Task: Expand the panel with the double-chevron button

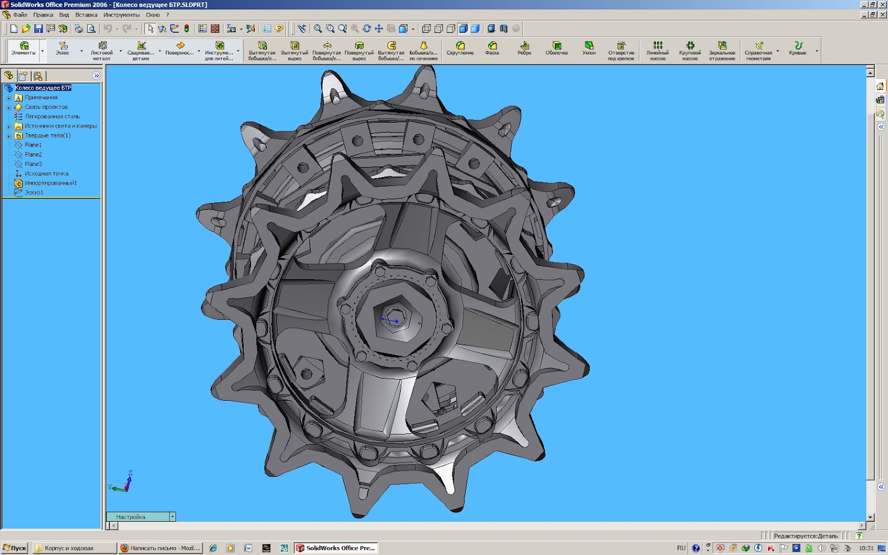Action: click(97, 75)
